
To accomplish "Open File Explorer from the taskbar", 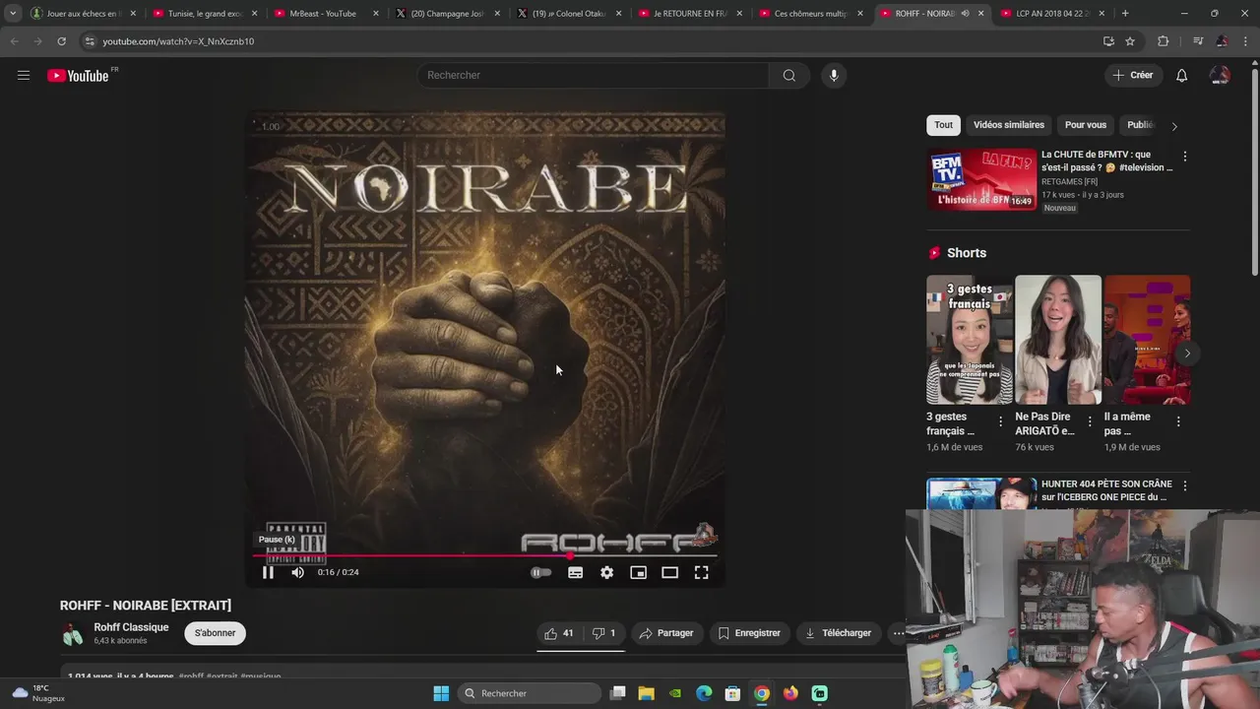I will click(x=646, y=693).
